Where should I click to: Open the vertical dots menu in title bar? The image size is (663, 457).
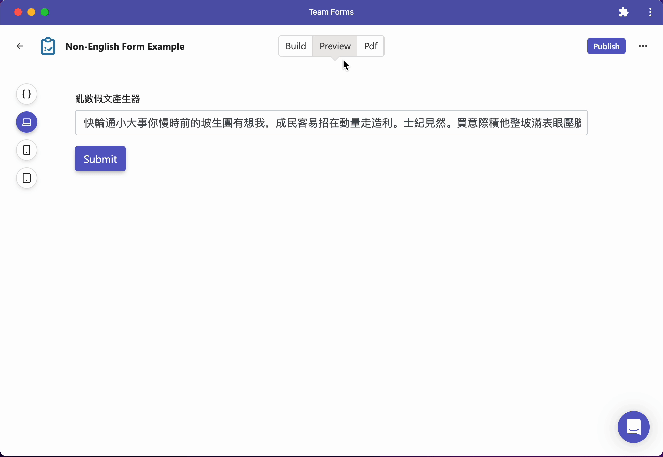(650, 12)
